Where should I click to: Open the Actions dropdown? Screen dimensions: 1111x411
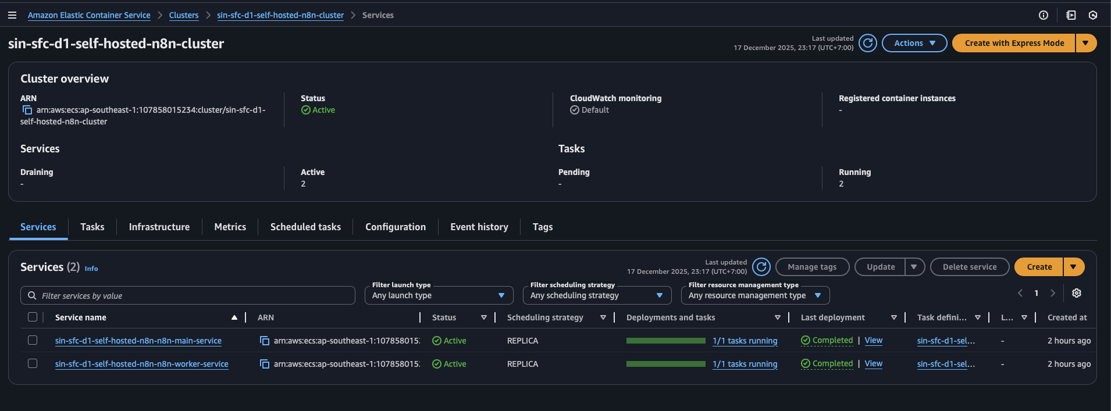[x=914, y=43]
